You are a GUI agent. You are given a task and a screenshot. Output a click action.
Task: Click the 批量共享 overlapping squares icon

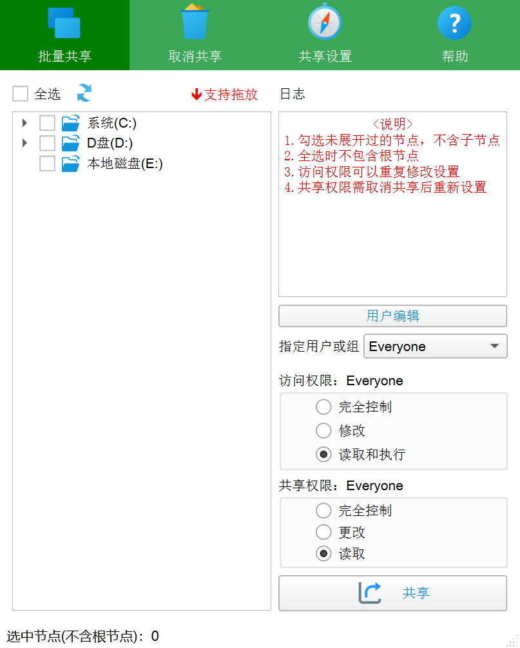(x=64, y=23)
